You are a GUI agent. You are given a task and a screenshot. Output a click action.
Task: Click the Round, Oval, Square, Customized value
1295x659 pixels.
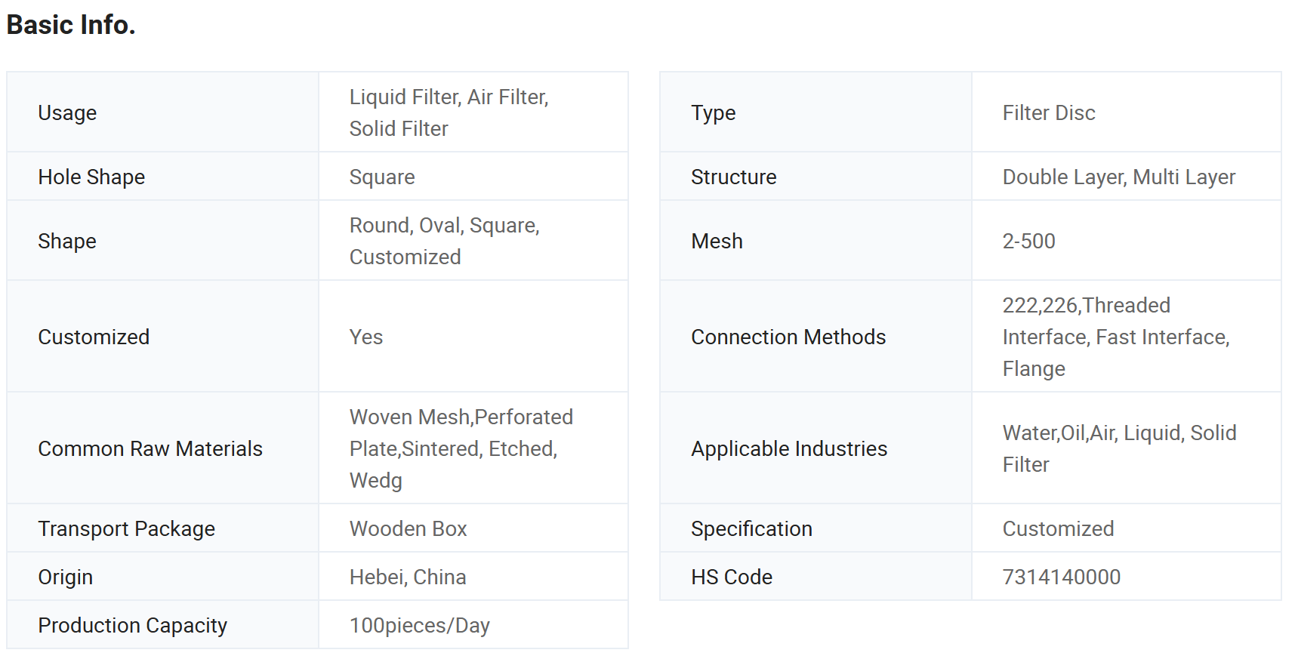pos(445,241)
